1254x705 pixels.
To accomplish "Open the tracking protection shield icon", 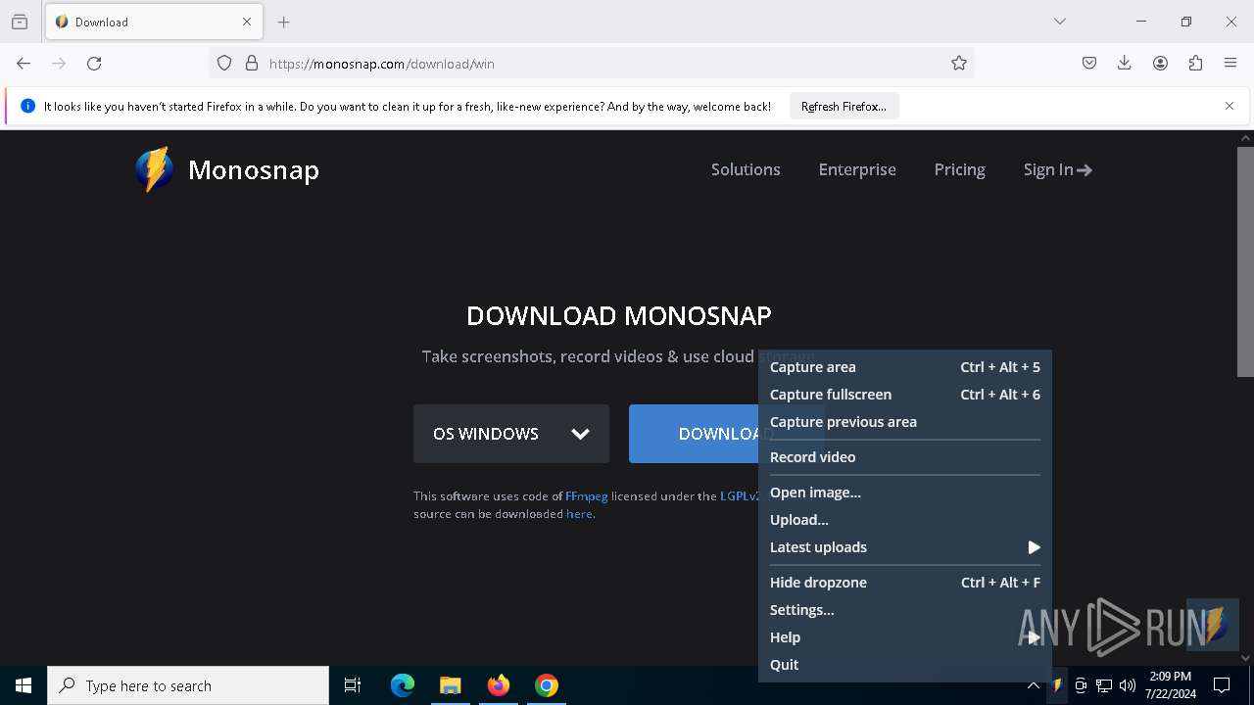I will point(224,64).
